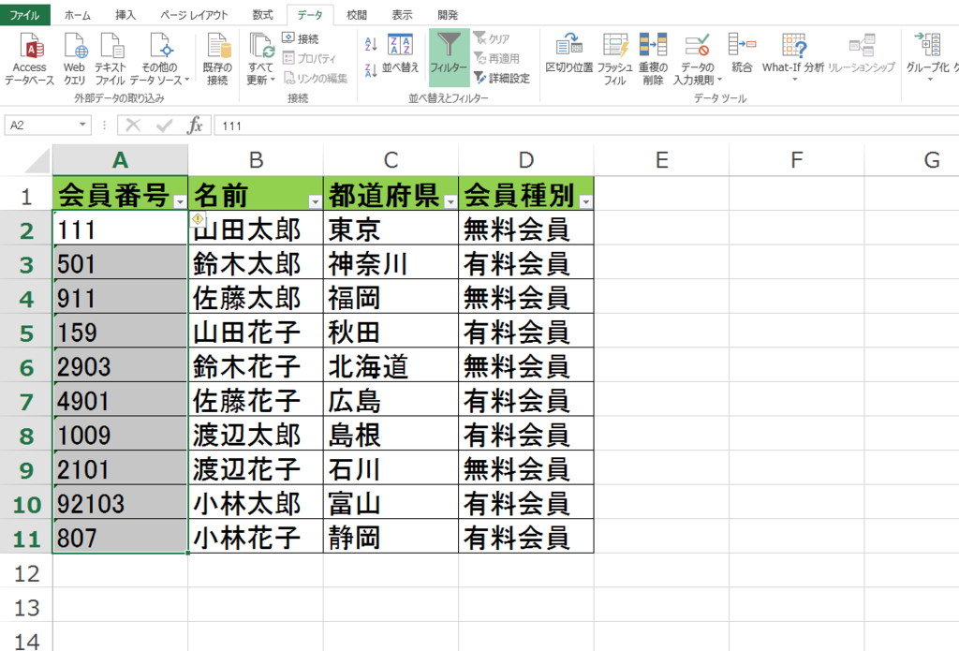Toggle the フィルター on or off
Screen dimensions: 959x651
pyautogui.click(x=449, y=56)
